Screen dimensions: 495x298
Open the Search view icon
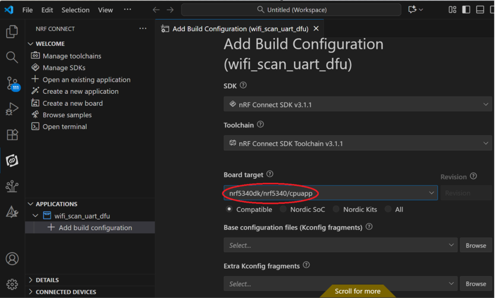pyautogui.click(x=12, y=57)
